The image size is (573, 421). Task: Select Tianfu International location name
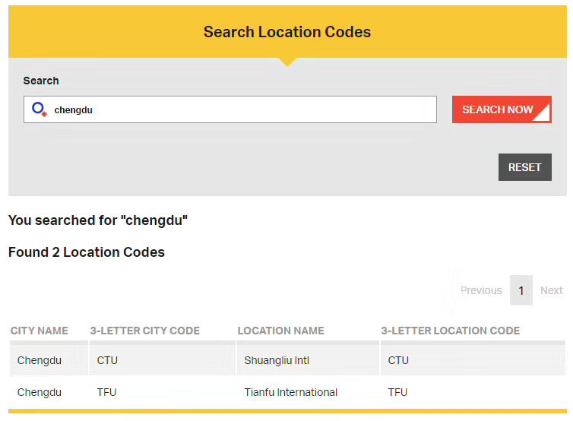tap(290, 392)
